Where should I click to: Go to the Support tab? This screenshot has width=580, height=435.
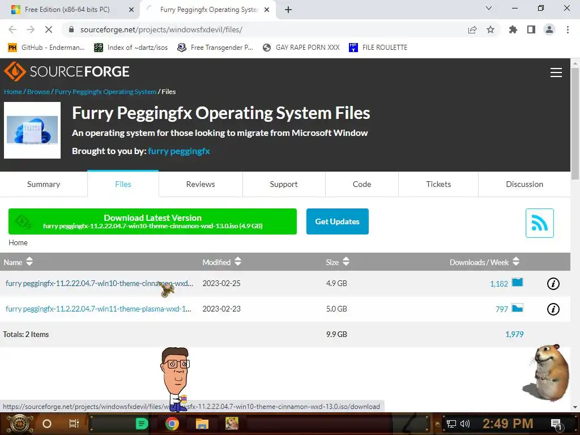coord(284,184)
